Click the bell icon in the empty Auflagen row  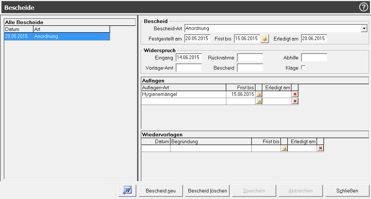click(259, 101)
